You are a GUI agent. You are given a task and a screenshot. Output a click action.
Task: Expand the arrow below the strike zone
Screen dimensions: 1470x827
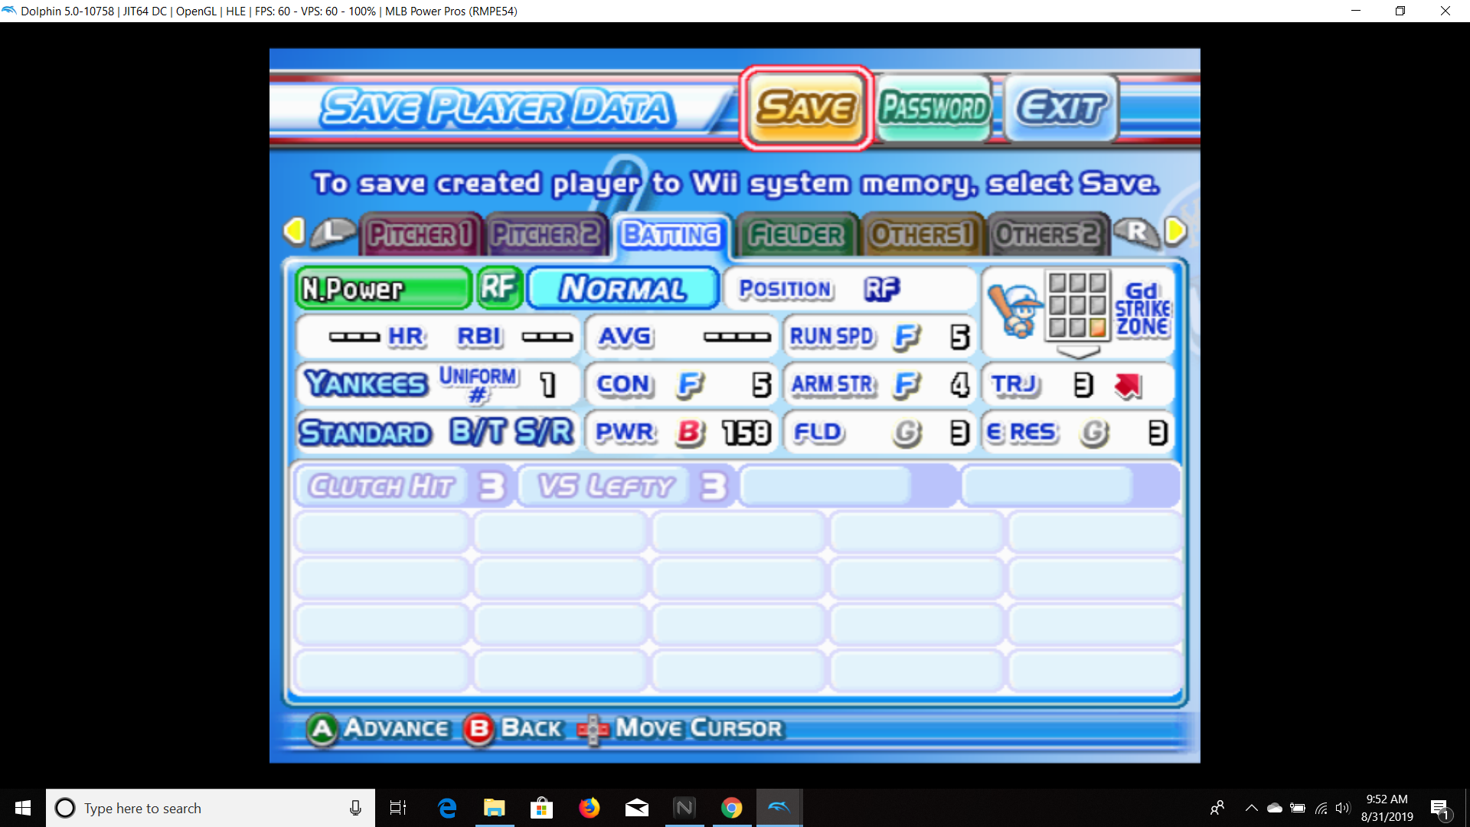(x=1078, y=351)
